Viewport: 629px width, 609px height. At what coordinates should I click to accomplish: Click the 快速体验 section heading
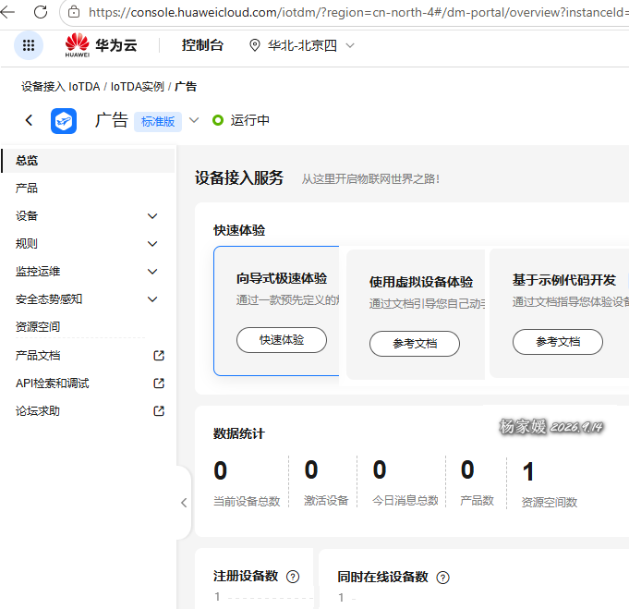(x=239, y=230)
